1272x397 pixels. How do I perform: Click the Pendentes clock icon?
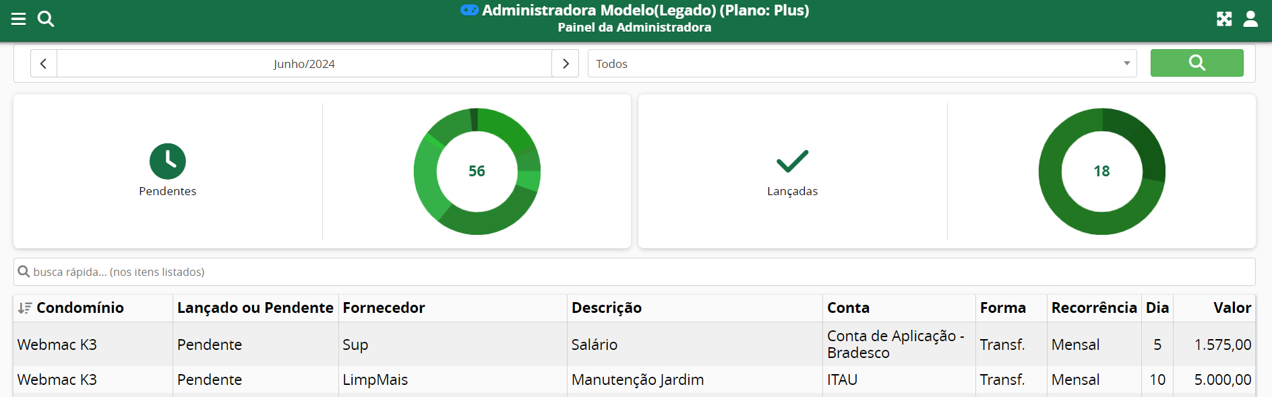[168, 161]
